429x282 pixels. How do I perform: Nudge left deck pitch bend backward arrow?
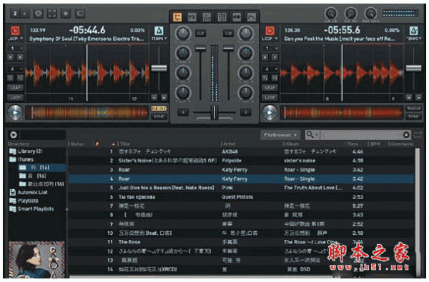154,98
